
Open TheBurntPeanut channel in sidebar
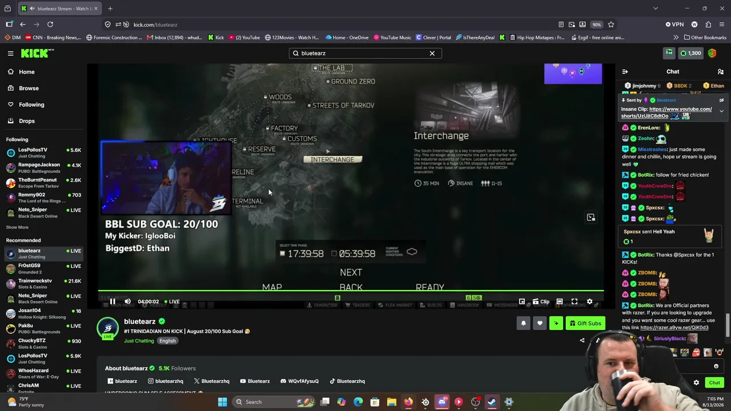tap(43, 183)
